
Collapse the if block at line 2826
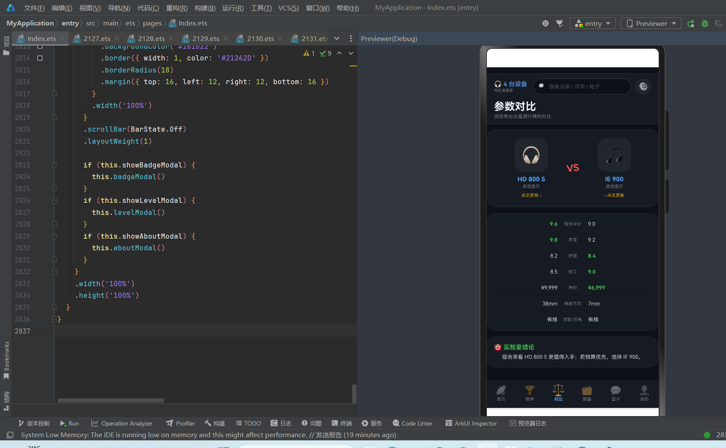[x=54, y=201]
